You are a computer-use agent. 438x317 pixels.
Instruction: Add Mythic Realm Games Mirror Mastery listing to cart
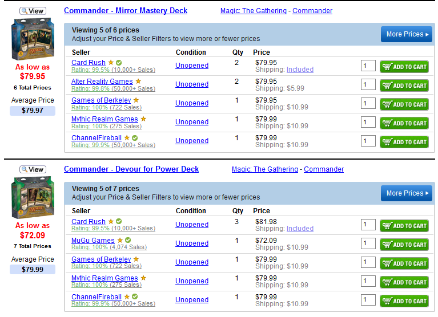pyautogui.click(x=404, y=123)
